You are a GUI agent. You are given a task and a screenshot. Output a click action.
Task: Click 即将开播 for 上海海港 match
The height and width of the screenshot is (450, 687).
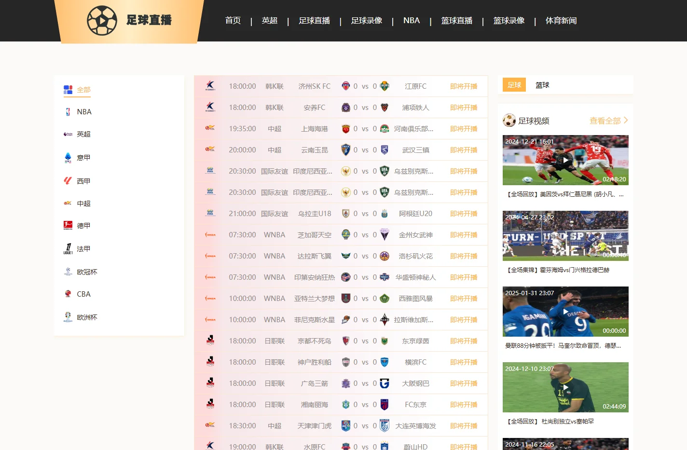coord(464,129)
